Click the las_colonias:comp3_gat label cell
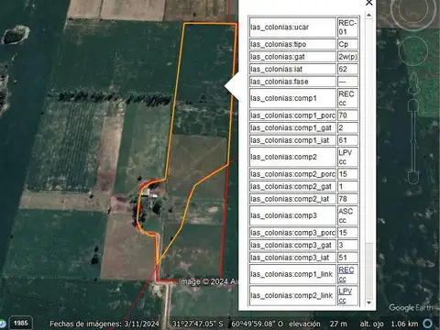The image size is (440, 330). 292,246
